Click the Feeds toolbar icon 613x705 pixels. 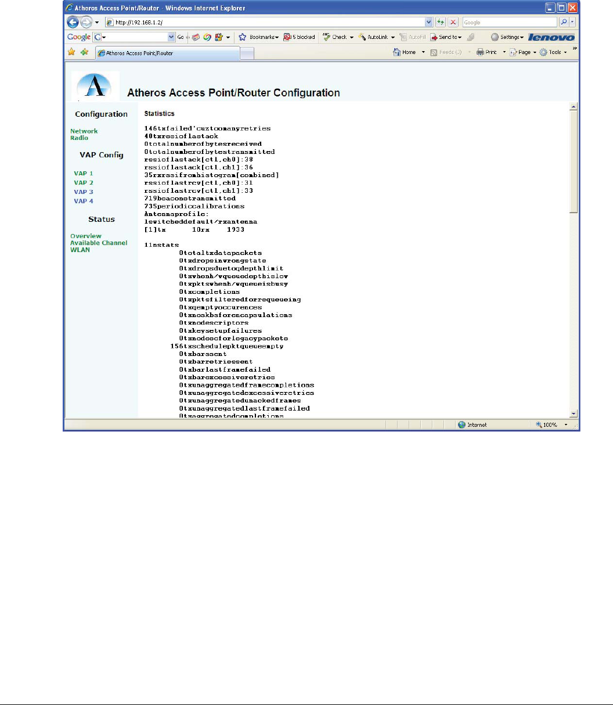coord(446,52)
